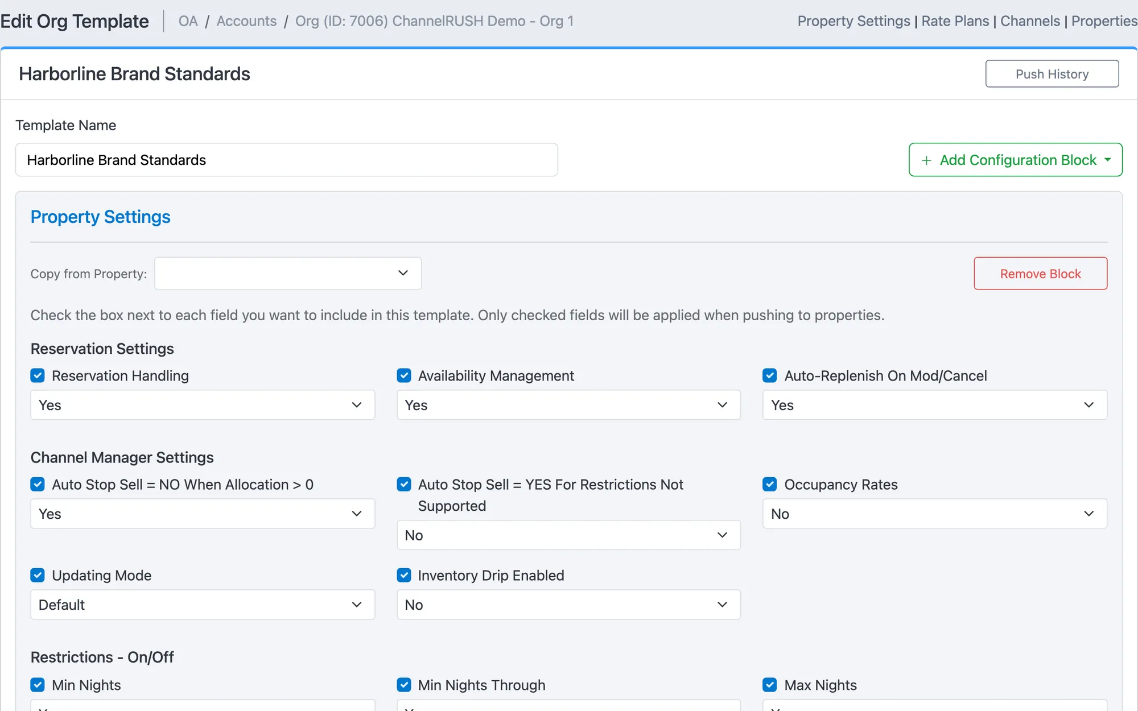Click the red Remove Block button

pos(1041,274)
